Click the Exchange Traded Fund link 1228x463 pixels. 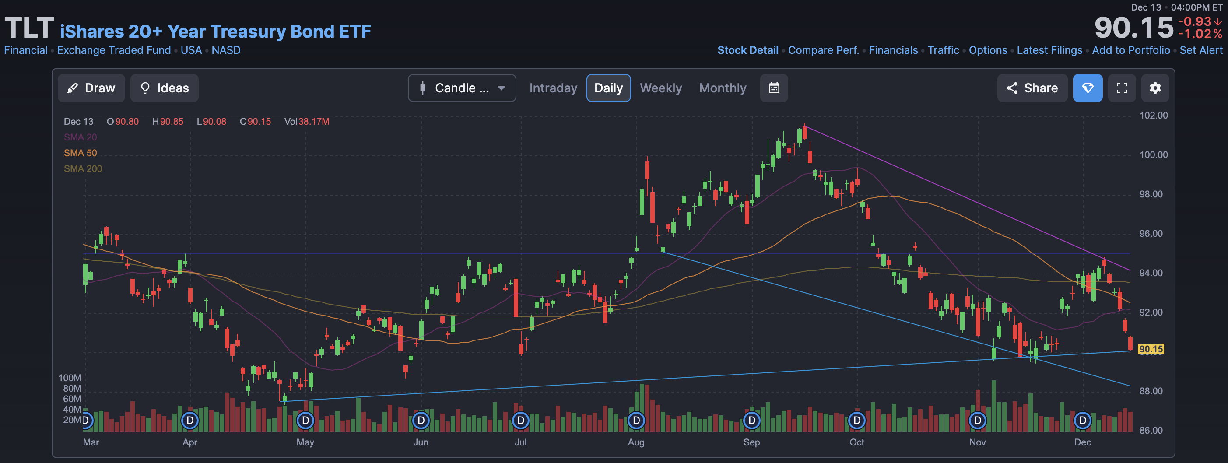coord(114,50)
